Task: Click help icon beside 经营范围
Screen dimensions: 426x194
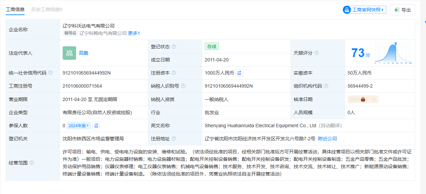Action: 32,163
